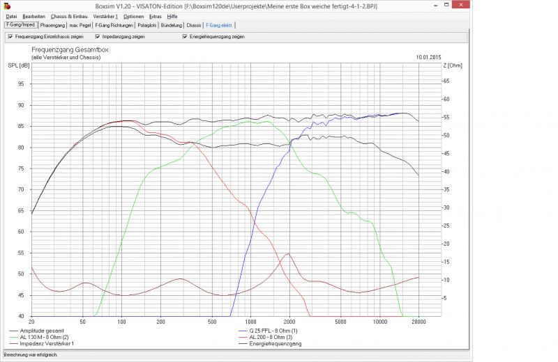558x362 pixels.
Task: Open the Bearbeiten menu
Action: pyautogui.click(x=33, y=16)
